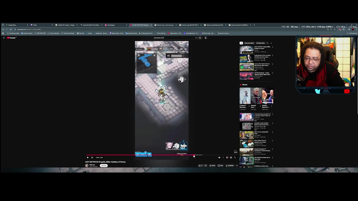
Task: Open the player settings gear
Action: pos(227,157)
